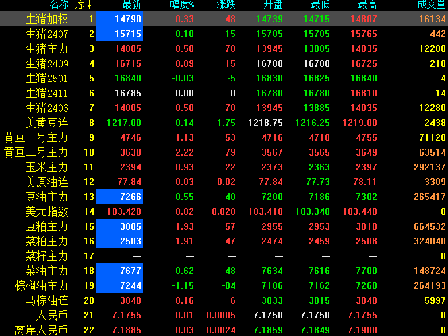Select the 离岸人民币 row name

point(41,331)
